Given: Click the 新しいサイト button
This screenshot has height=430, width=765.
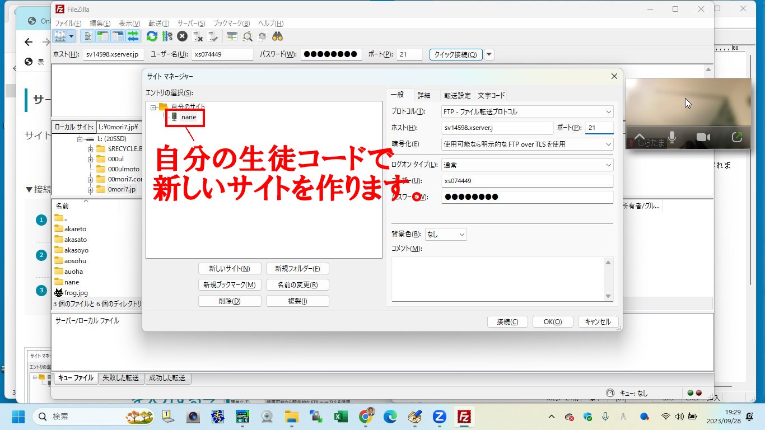Looking at the screenshot, I should click(x=230, y=269).
